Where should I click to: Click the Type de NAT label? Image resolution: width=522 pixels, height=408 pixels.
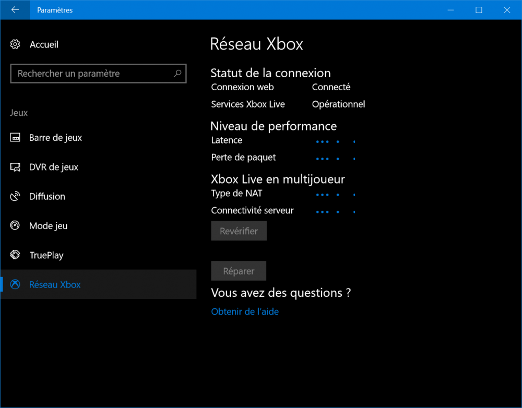click(x=236, y=194)
